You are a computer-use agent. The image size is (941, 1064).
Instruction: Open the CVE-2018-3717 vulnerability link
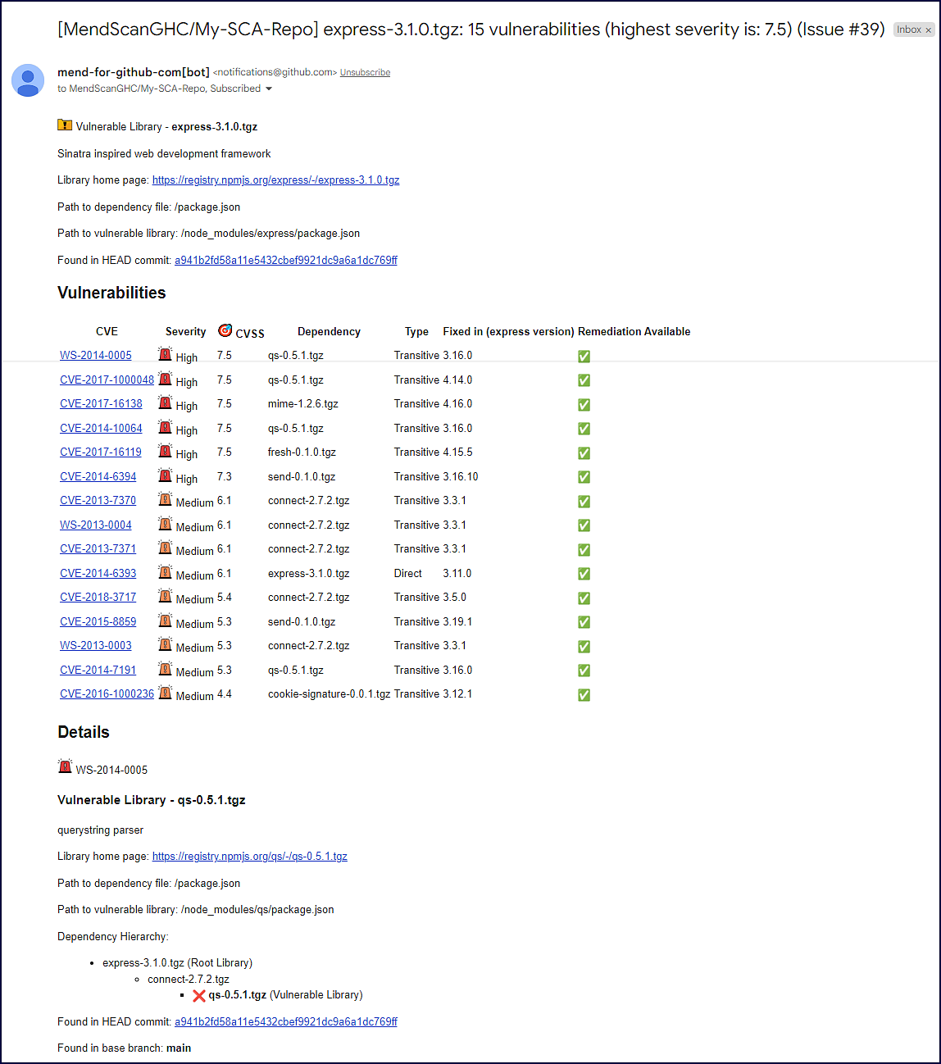click(98, 598)
